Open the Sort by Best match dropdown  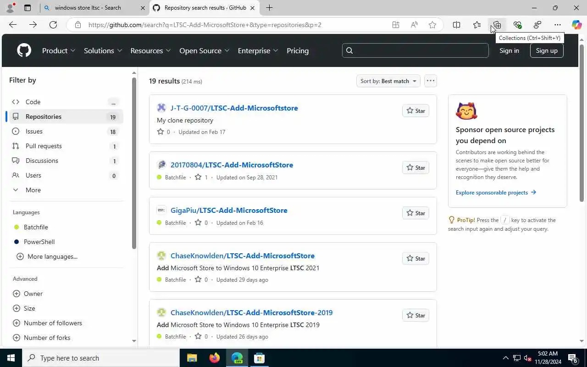388,81
